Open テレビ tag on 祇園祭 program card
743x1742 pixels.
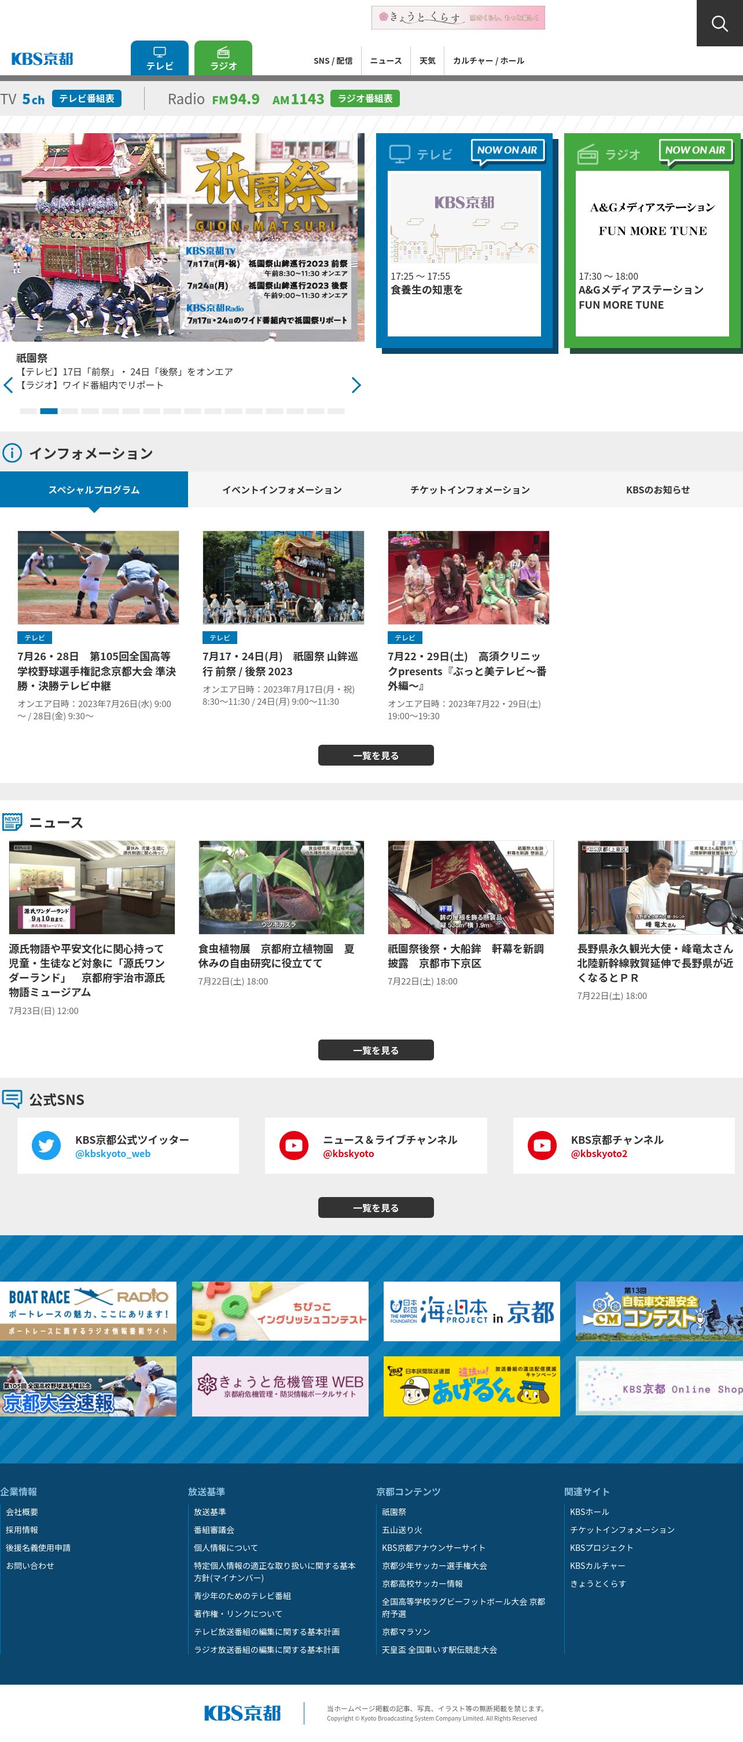(219, 638)
